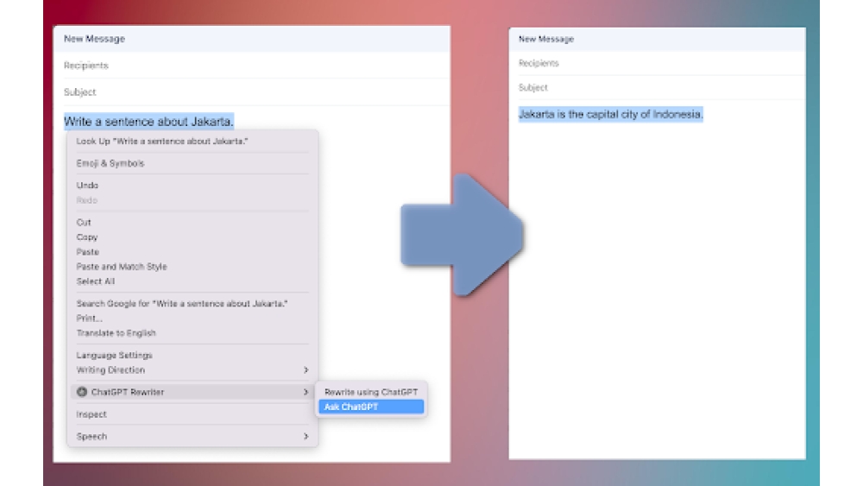863x486 pixels.
Task: Click Subject field in left New Message window
Action: 252,92
